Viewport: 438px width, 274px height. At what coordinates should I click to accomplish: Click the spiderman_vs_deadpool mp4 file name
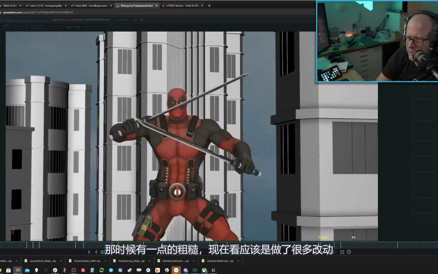click(x=81, y=20)
